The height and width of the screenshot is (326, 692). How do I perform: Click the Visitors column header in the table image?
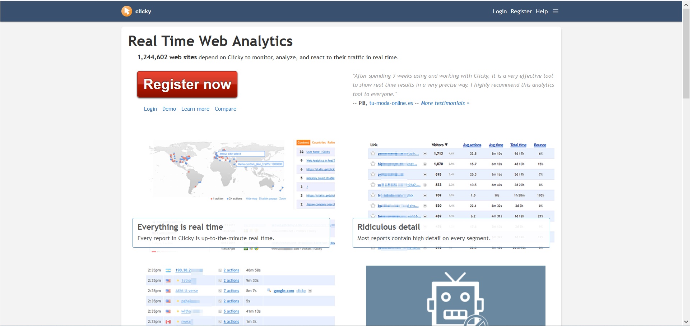point(440,145)
